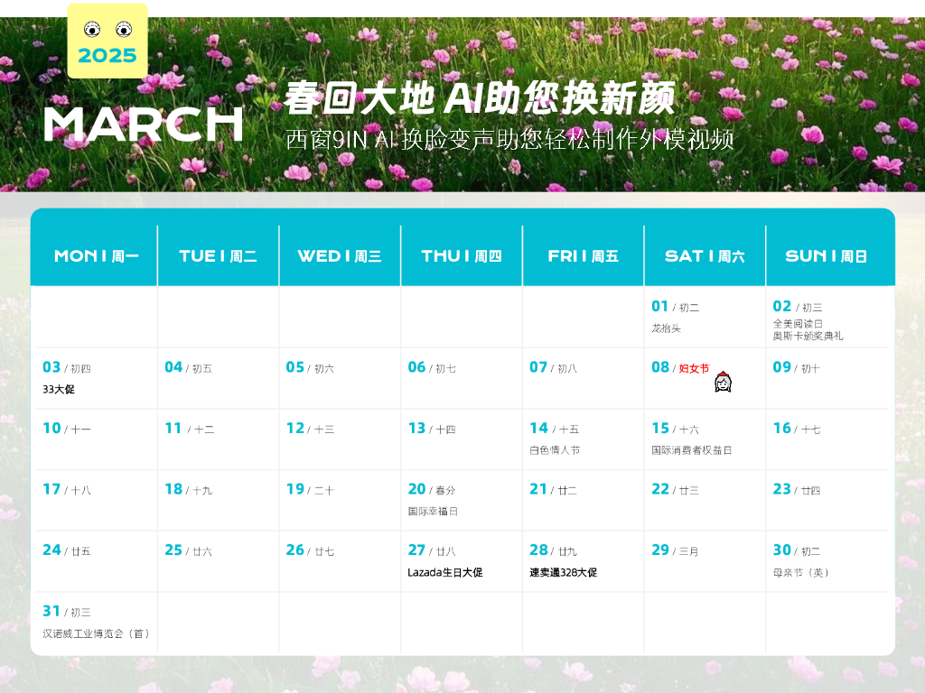Select the THU 周四 column header
This screenshot has width=925, height=693.
pos(462,256)
